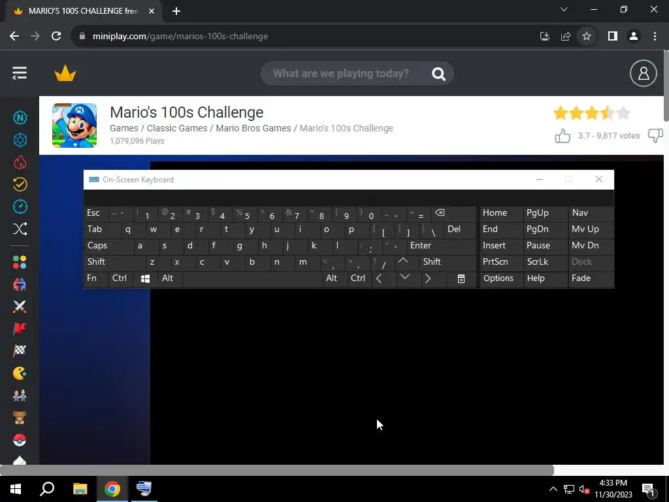Click context menu key on On-Screen Keyboard
The height and width of the screenshot is (502, 669).
pos(461,278)
